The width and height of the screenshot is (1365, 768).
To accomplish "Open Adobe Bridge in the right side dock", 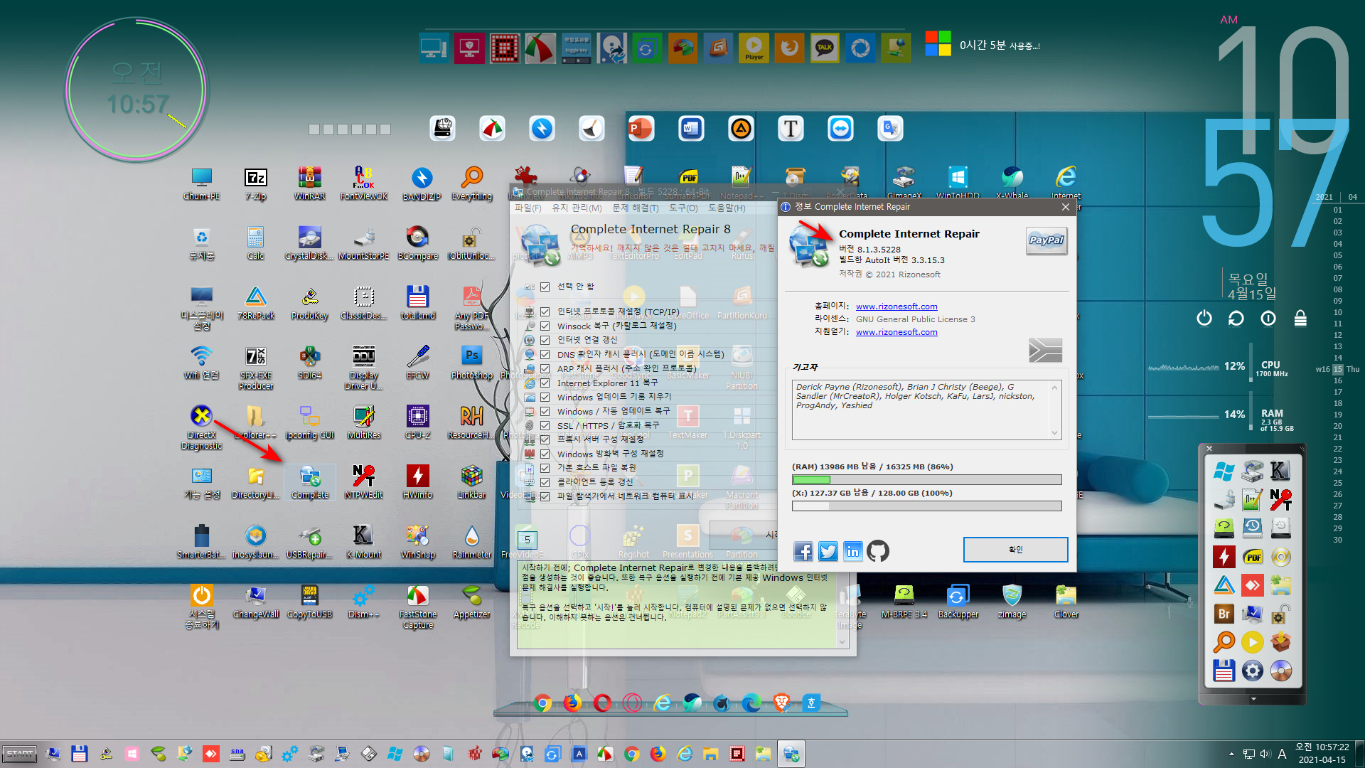I will [1224, 614].
